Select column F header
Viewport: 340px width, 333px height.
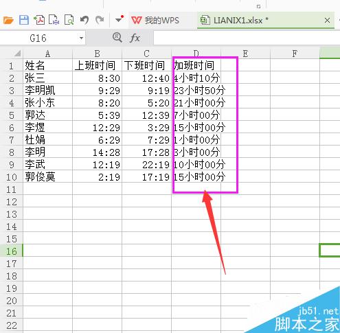[x=295, y=54]
